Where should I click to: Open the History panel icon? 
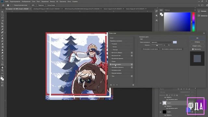pyautogui.click(x=157, y=11)
